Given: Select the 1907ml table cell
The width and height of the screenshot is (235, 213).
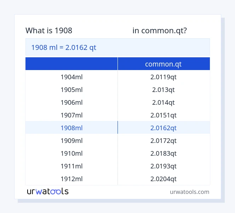Looking at the screenshot, I should click(71, 115).
